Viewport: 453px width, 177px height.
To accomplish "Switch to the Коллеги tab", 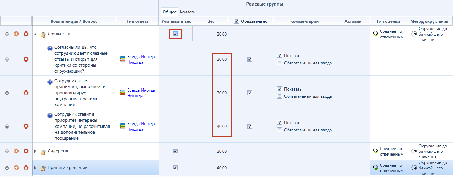I will (188, 12).
